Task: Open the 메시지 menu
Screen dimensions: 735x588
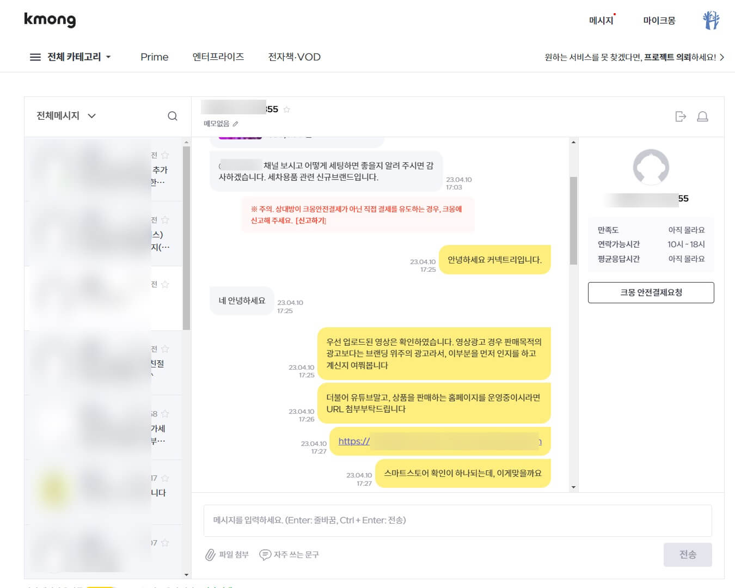Action: (x=601, y=20)
